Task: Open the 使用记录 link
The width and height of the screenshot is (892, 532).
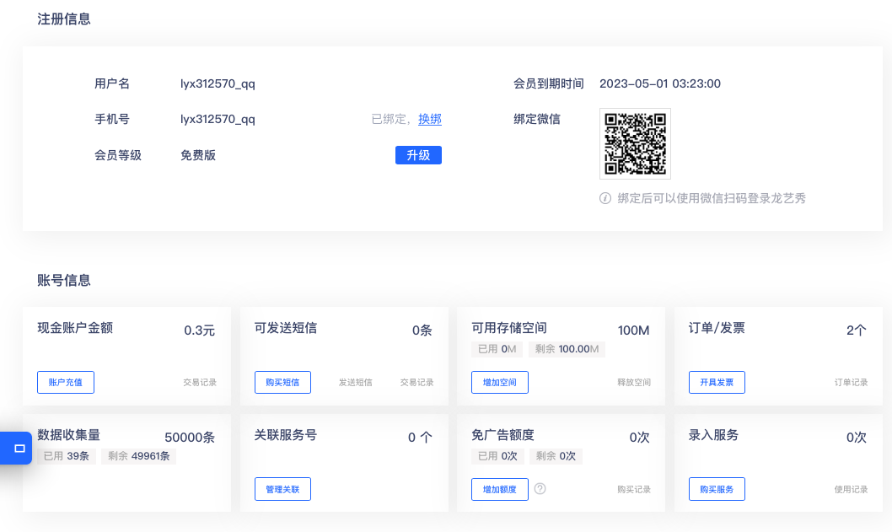Action: tap(851, 489)
